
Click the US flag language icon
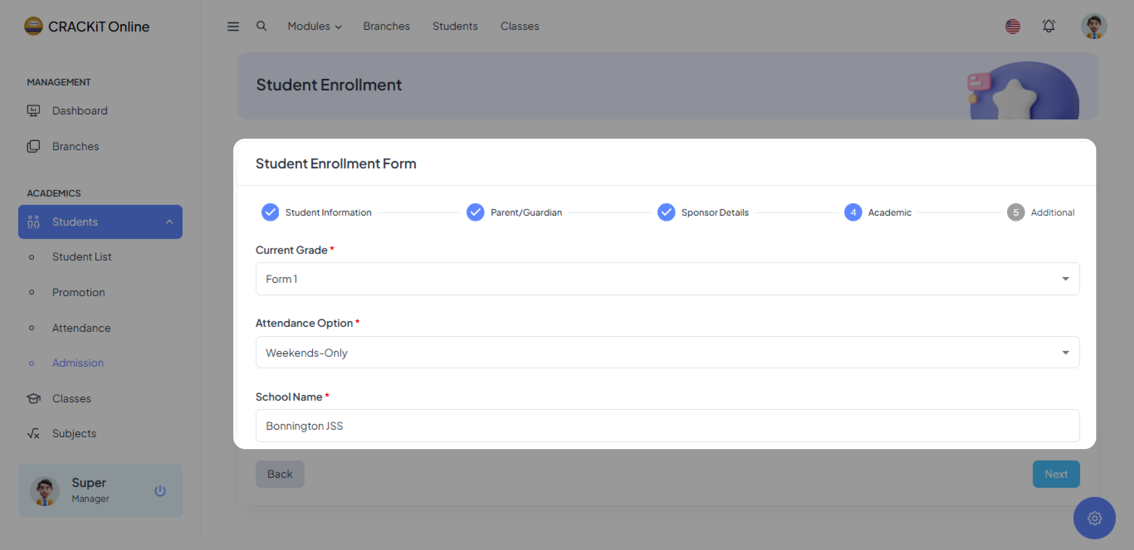pos(1013,26)
